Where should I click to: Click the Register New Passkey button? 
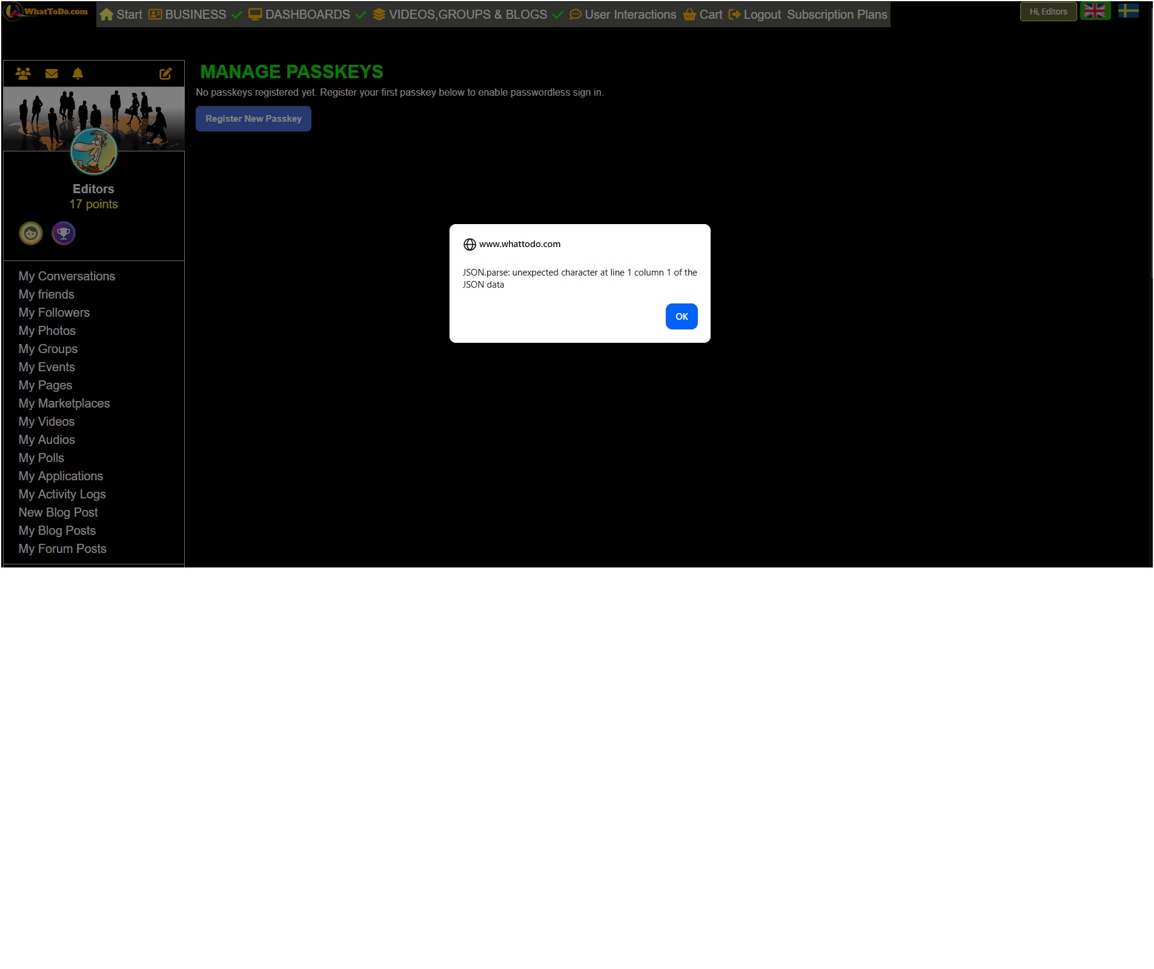tap(253, 119)
